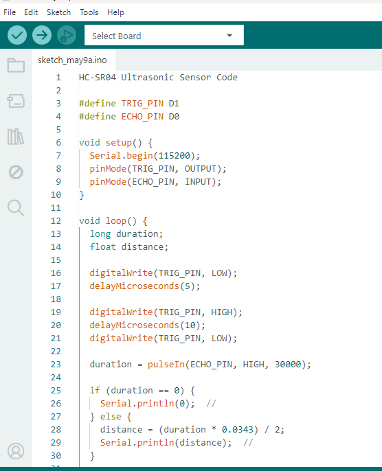Open the File menu

coord(10,12)
